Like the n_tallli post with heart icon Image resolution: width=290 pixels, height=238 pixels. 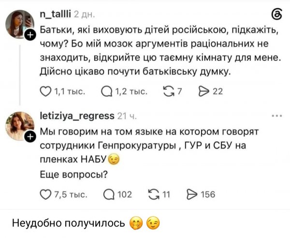[45, 91]
